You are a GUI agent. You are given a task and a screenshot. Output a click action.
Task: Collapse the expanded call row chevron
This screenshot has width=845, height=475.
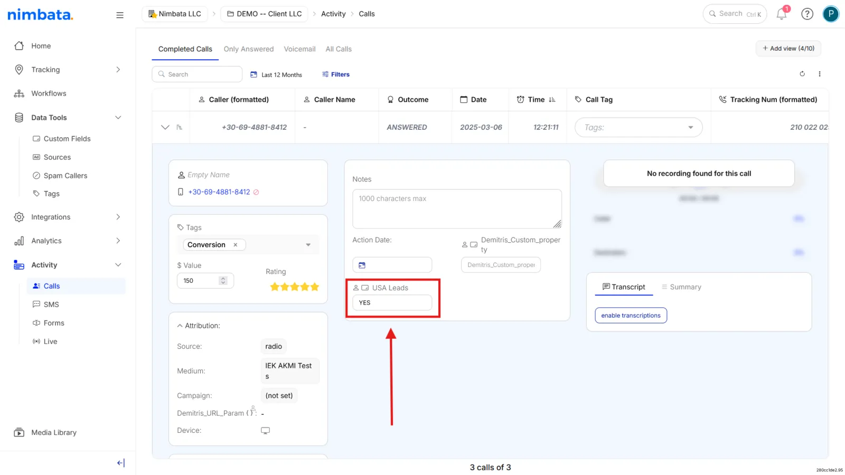[165, 127]
